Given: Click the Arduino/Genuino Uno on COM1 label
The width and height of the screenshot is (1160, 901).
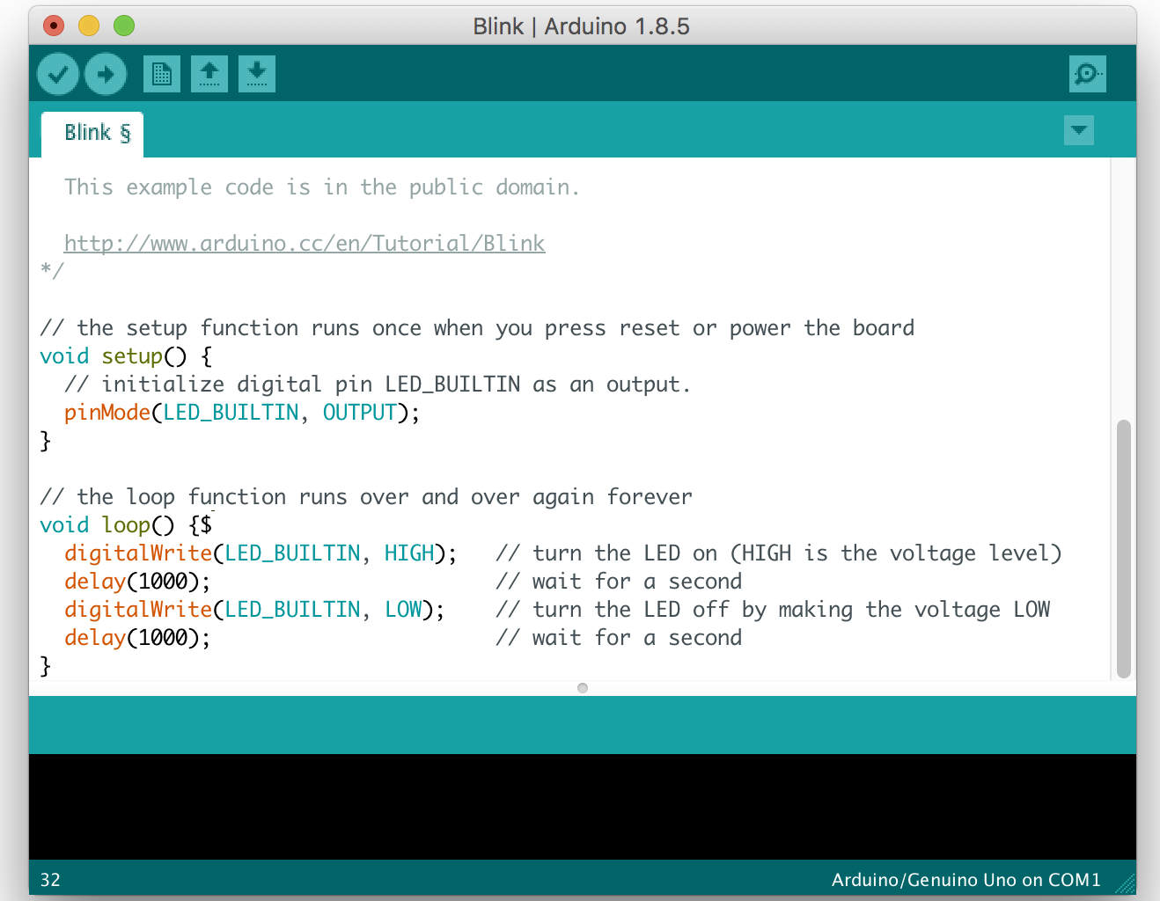Looking at the screenshot, I should [x=965, y=880].
